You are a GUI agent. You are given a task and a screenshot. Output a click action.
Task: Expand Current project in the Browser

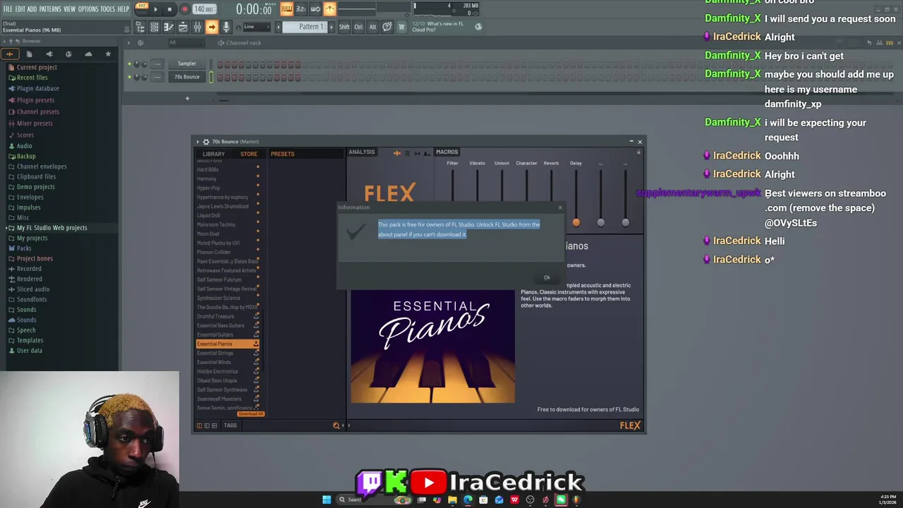(x=37, y=67)
